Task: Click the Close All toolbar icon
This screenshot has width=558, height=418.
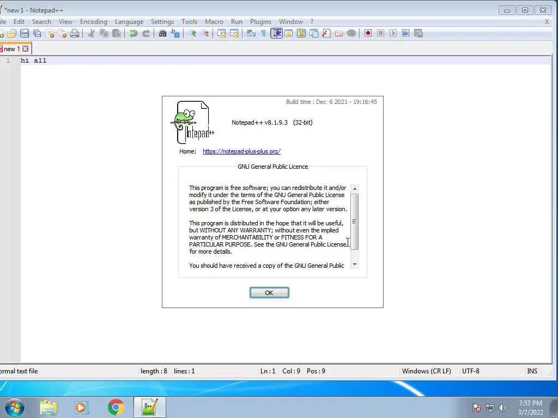Action: (62, 33)
